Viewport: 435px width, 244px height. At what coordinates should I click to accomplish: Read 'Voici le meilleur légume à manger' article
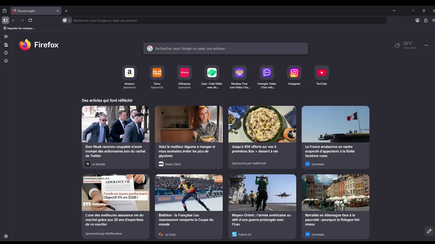tap(189, 137)
